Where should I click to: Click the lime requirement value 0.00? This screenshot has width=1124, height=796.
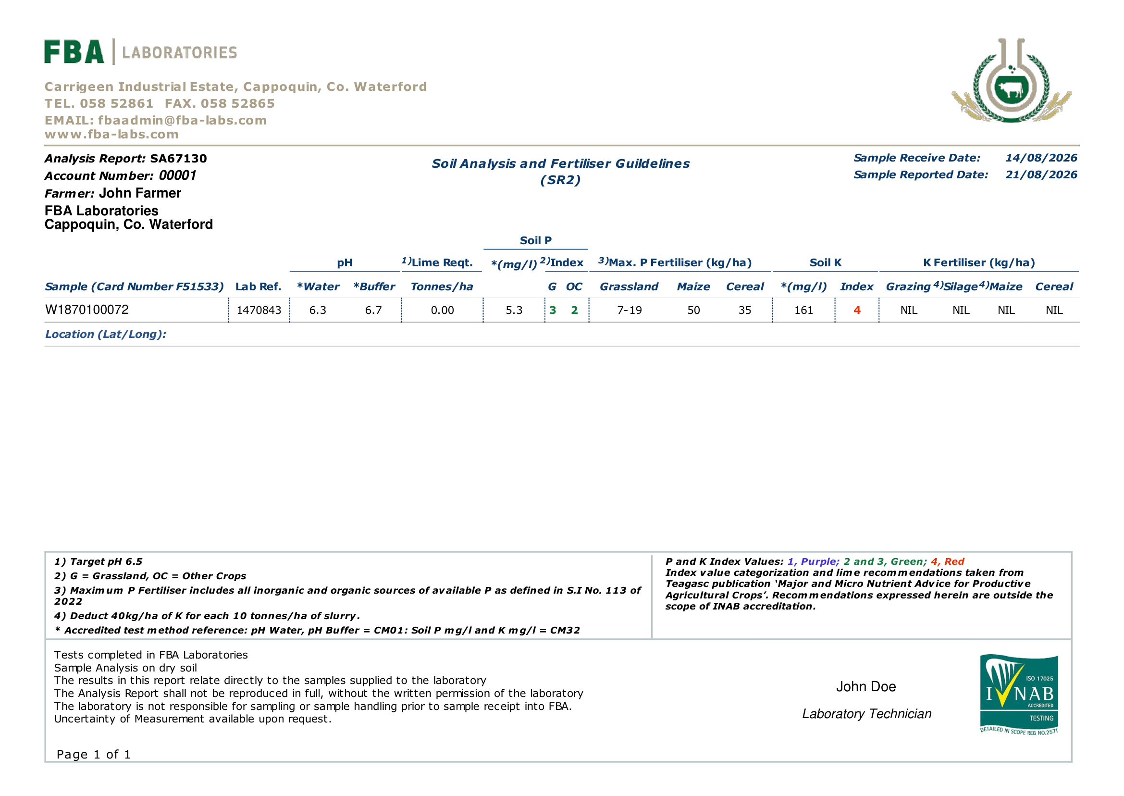point(443,310)
